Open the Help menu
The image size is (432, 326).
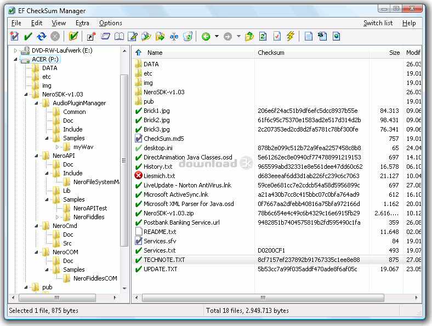pos(409,23)
